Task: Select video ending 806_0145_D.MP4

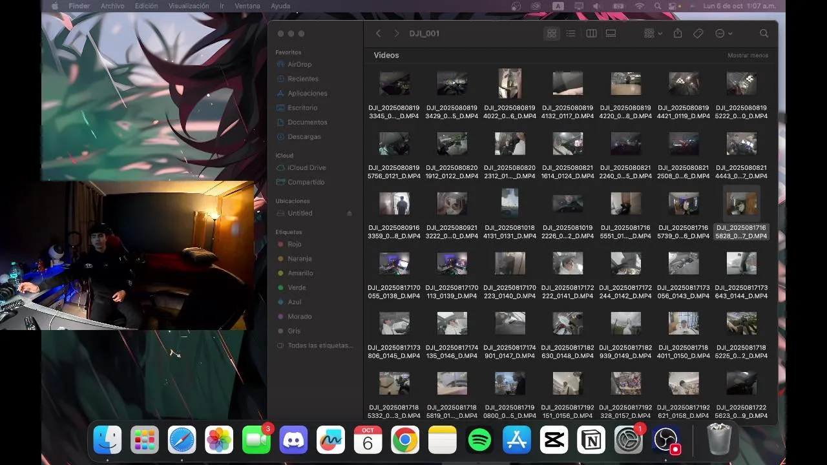Action: tap(394, 323)
